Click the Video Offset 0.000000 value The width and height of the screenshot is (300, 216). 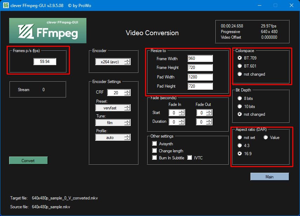[269, 37]
